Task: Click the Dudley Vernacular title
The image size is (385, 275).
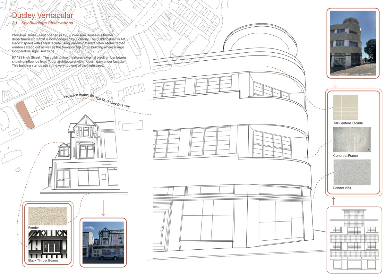Action: 42,15
